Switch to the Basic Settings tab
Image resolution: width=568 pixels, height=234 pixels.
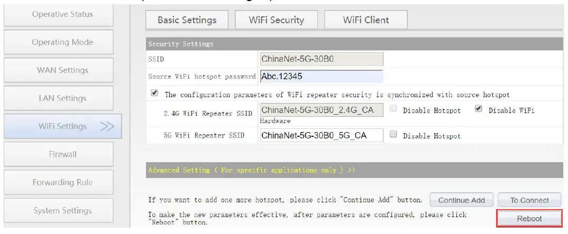[187, 20]
